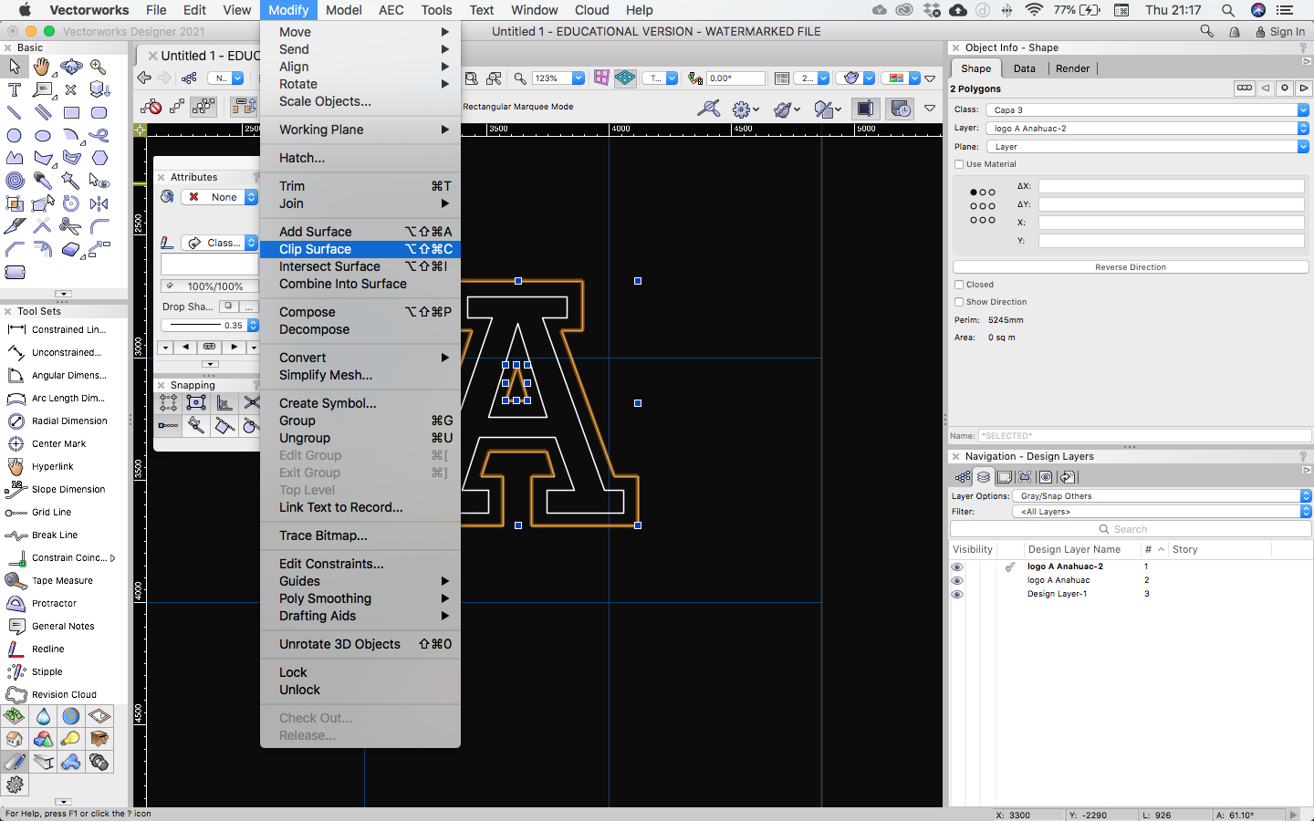This screenshot has height=821, width=1314.
Task: Select the Mirror tool
Action: tap(99, 203)
